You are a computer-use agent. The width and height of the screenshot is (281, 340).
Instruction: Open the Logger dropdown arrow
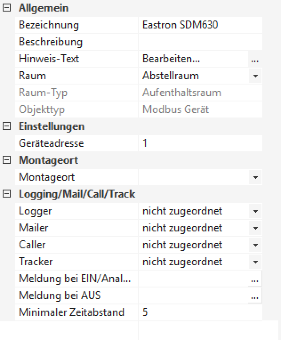pos(255,211)
